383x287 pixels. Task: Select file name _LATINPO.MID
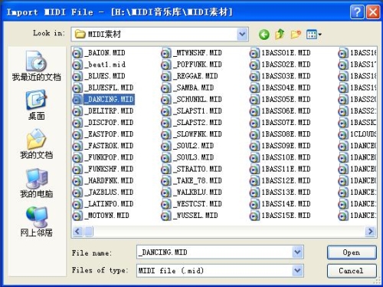(x=110, y=204)
